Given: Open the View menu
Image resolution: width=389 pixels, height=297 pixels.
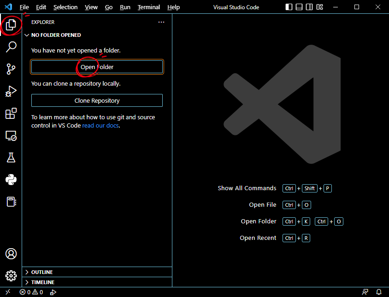Looking at the screenshot, I should pyautogui.click(x=91, y=7).
